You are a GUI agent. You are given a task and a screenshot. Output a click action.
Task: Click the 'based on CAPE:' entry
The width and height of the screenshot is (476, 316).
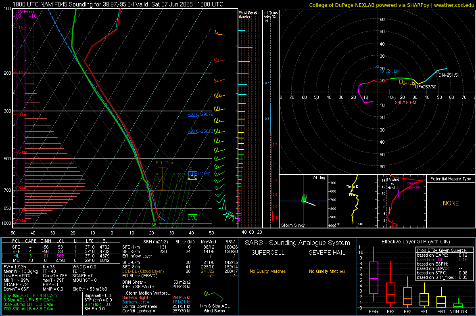pos(442,255)
